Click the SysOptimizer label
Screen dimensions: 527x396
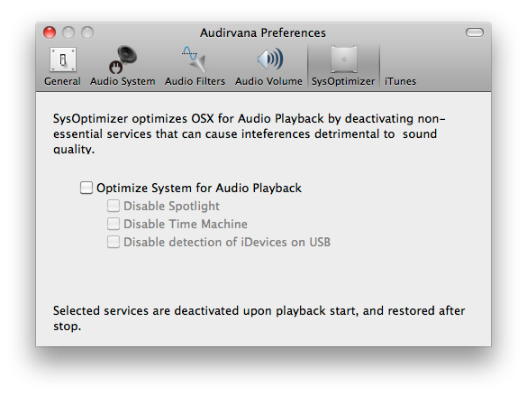343,81
